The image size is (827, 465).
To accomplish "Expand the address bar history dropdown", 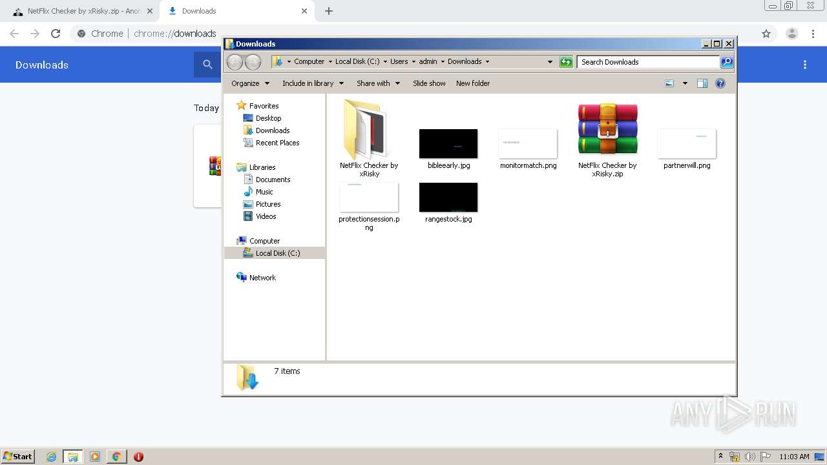I will 550,62.
